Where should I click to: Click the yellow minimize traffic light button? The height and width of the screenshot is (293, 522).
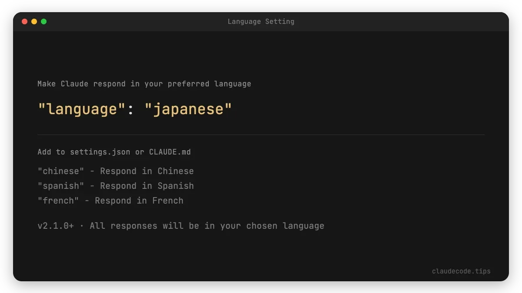[x=34, y=21]
